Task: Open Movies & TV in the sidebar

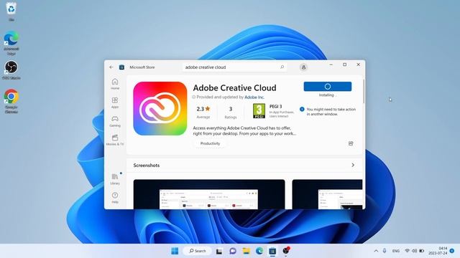Action: [x=115, y=140]
